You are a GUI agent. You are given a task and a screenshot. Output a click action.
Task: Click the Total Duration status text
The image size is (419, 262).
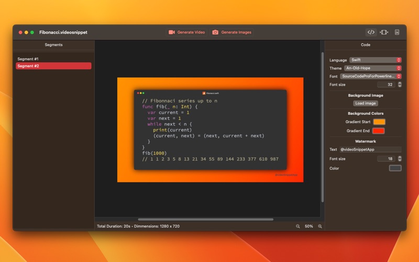click(138, 226)
